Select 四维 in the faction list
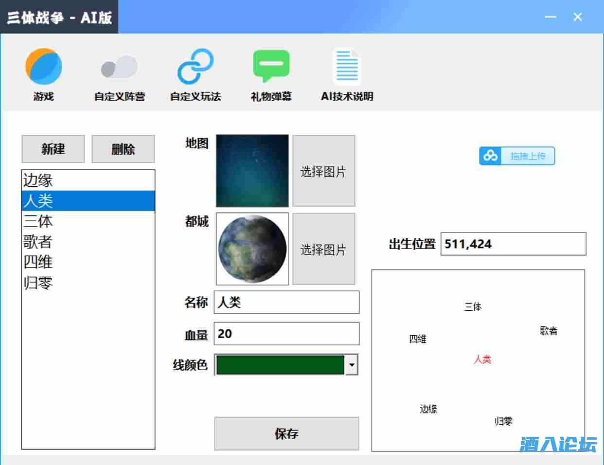The width and height of the screenshot is (604, 465). tap(88, 262)
